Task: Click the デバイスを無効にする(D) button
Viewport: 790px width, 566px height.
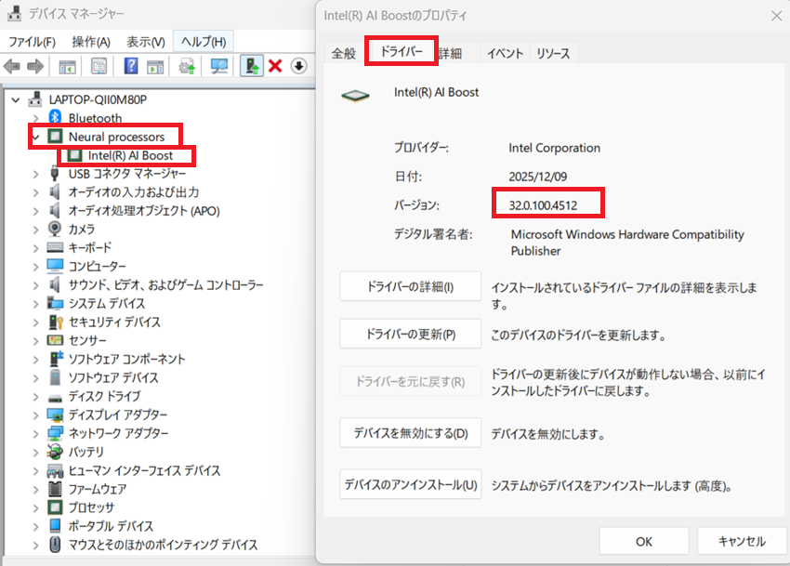Action: tap(410, 433)
